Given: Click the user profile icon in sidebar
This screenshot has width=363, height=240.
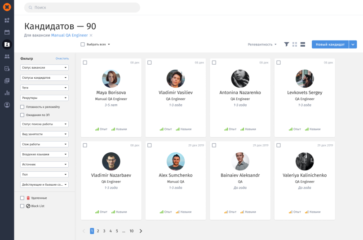Looking at the screenshot, I should point(7,105).
